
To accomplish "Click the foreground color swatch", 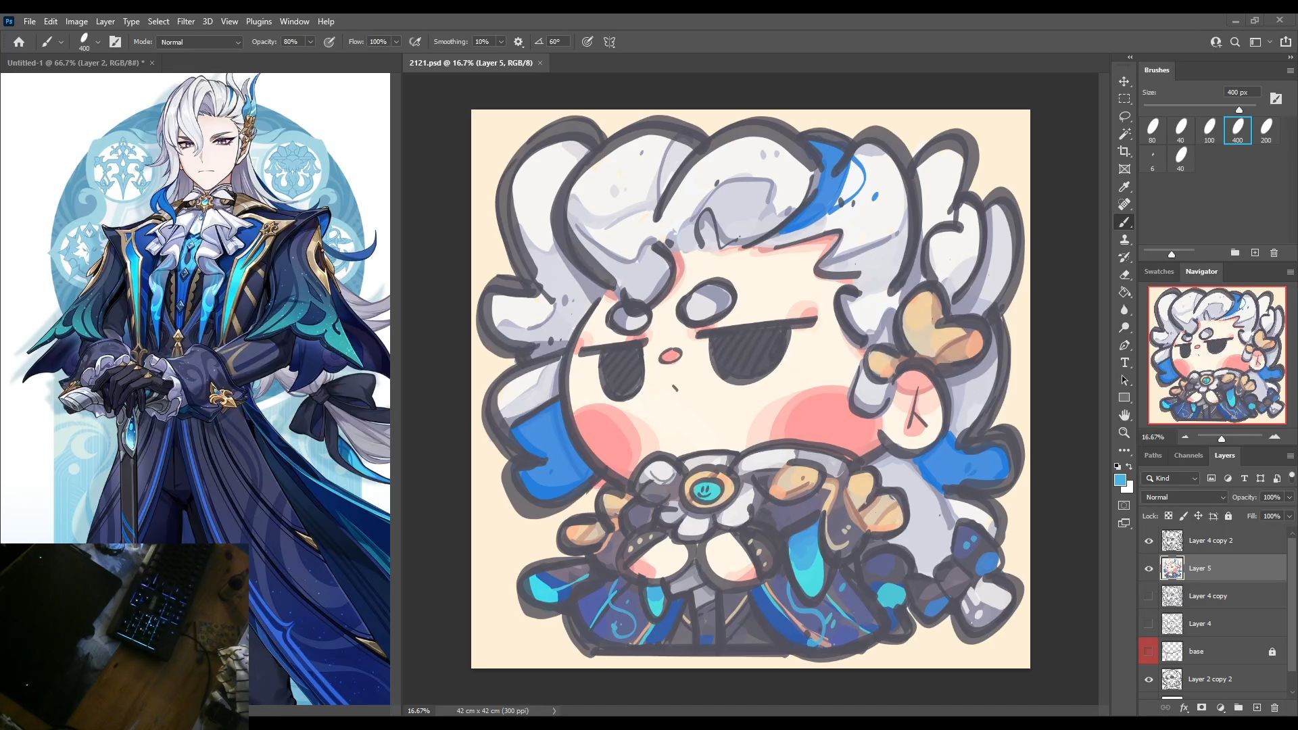I will pyautogui.click(x=1120, y=480).
